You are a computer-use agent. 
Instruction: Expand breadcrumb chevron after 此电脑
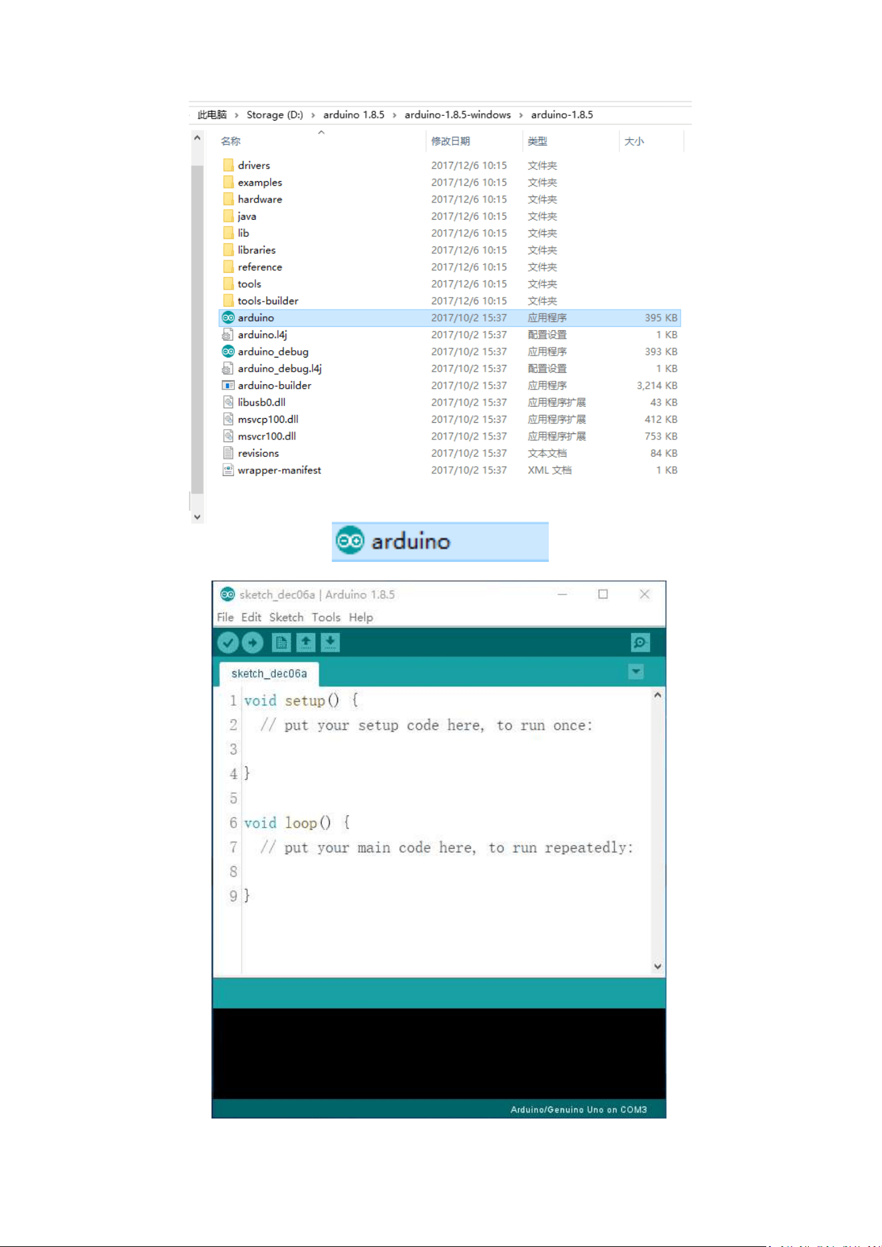(x=236, y=115)
